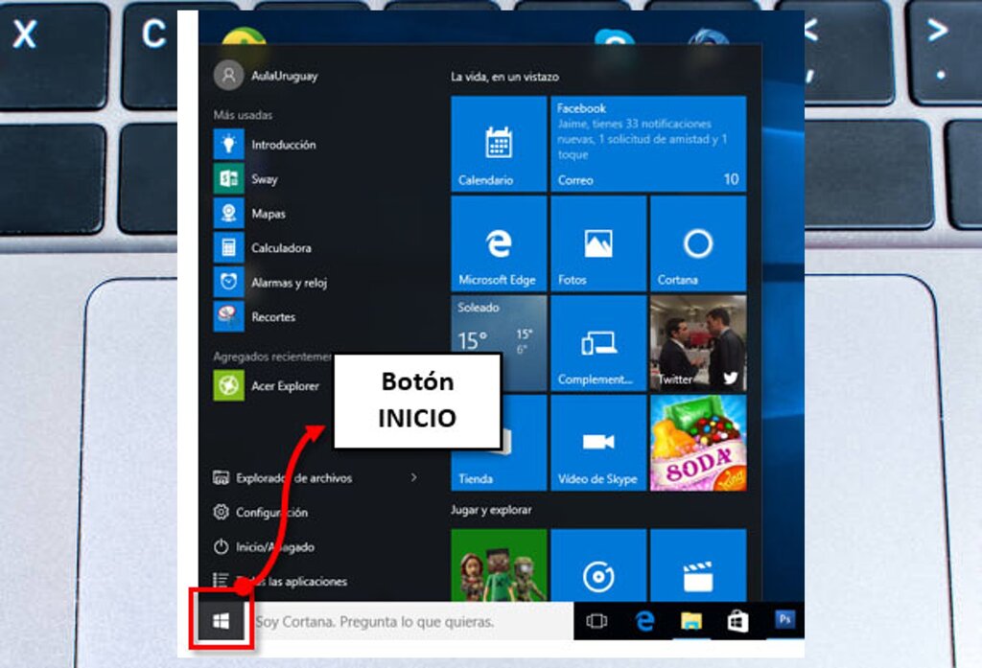Image resolution: width=982 pixels, height=668 pixels.
Task: Open the Twitter news tile
Action: click(698, 343)
